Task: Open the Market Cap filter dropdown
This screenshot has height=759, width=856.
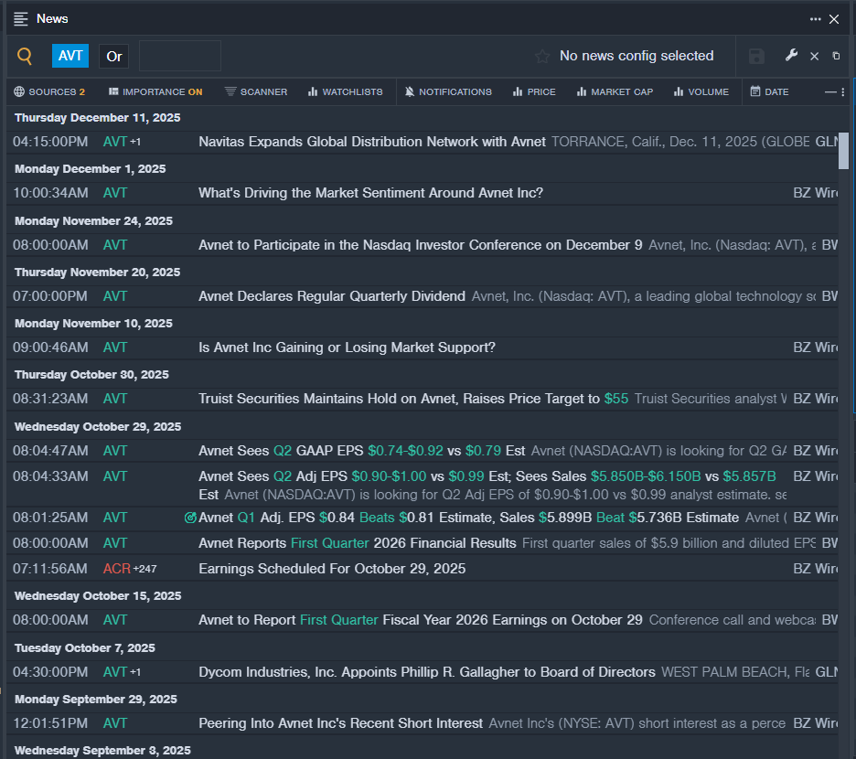Action: (x=615, y=91)
